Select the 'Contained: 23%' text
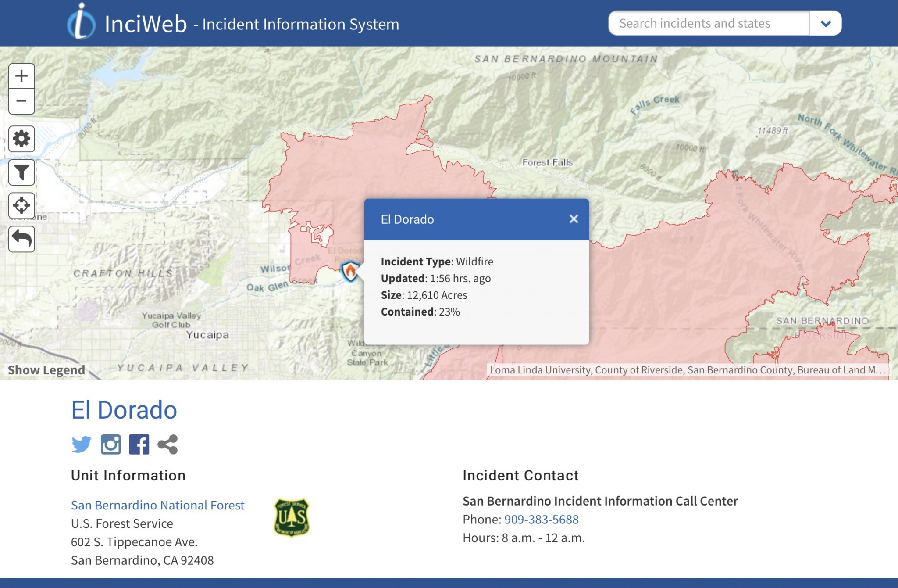Image resolution: width=898 pixels, height=588 pixels. (x=420, y=312)
